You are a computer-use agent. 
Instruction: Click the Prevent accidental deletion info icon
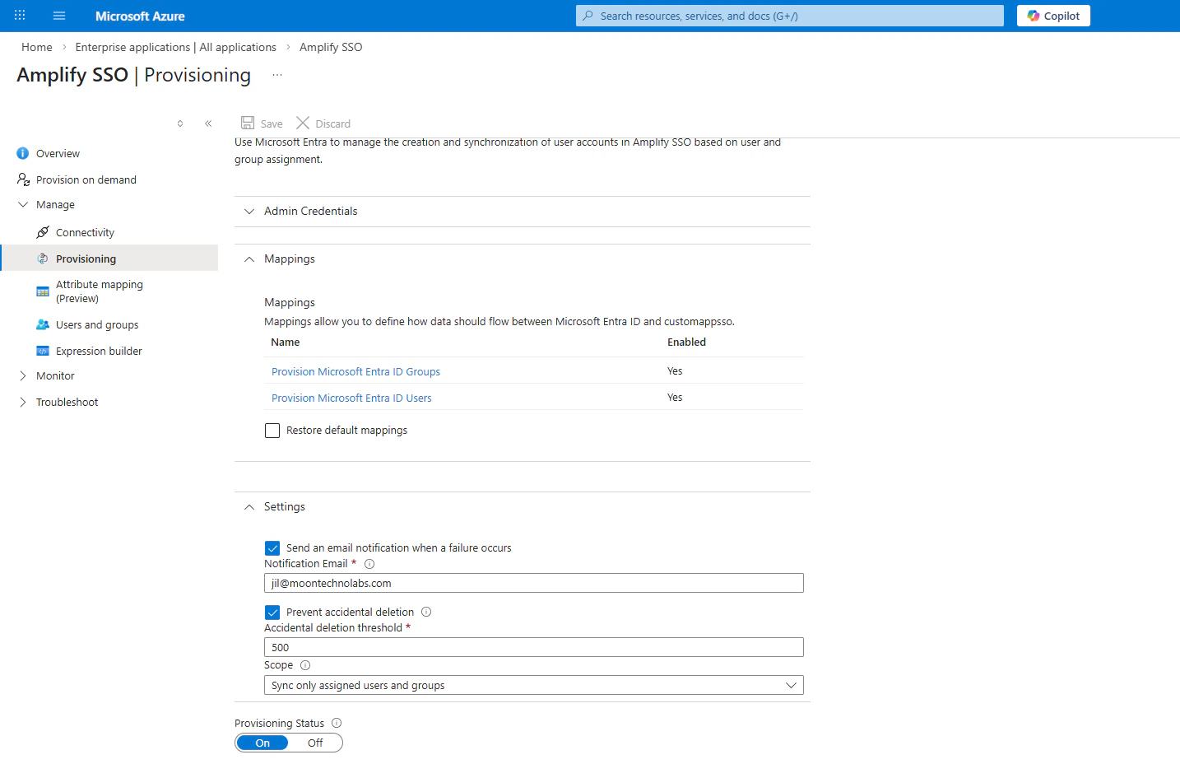(x=426, y=612)
